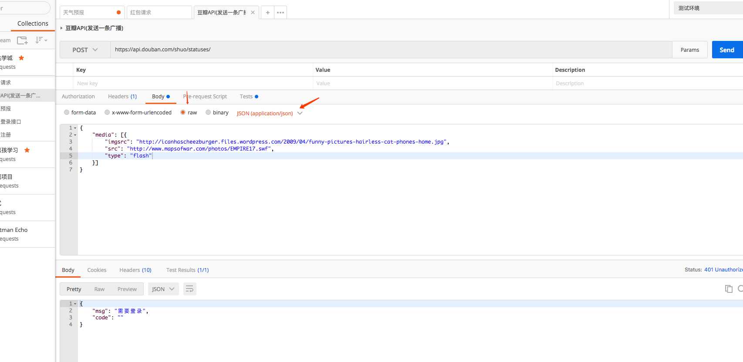Image resolution: width=743 pixels, height=362 pixels.
Task: Open a new request tab with plus icon
Action: (x=267, y=13)
